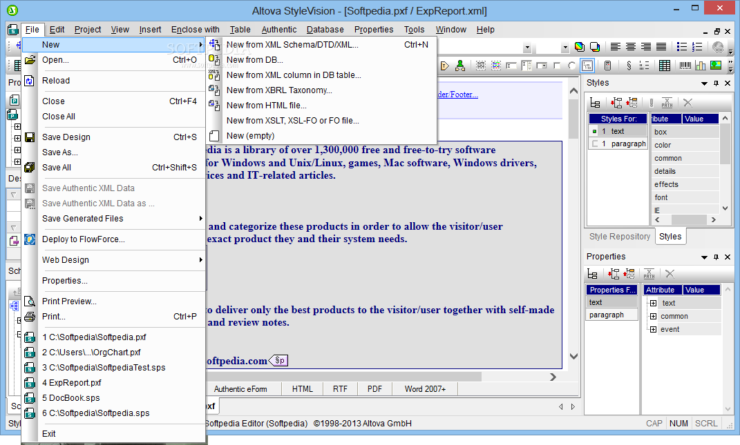Insert a numbered list from toolbar
The height and width of the screenshot is (445, 740).
(697, 47)
